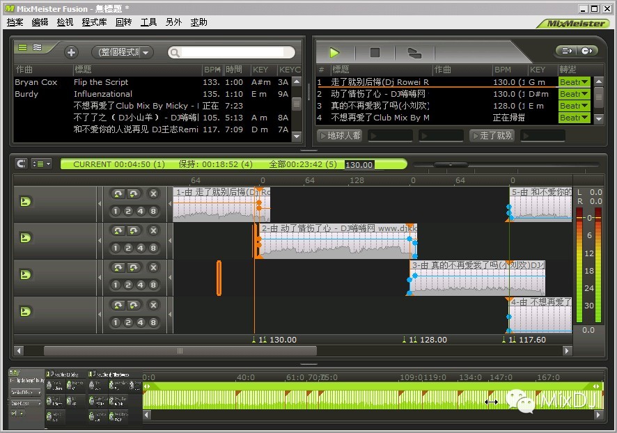The width and height of the screenshot is (617, 433).
Task: Open Beatmix transition dropdown for track 2
Action: (574, 93)
